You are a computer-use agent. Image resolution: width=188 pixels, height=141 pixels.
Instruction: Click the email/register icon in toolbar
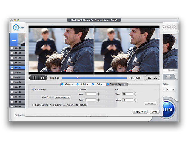(169, 27)
